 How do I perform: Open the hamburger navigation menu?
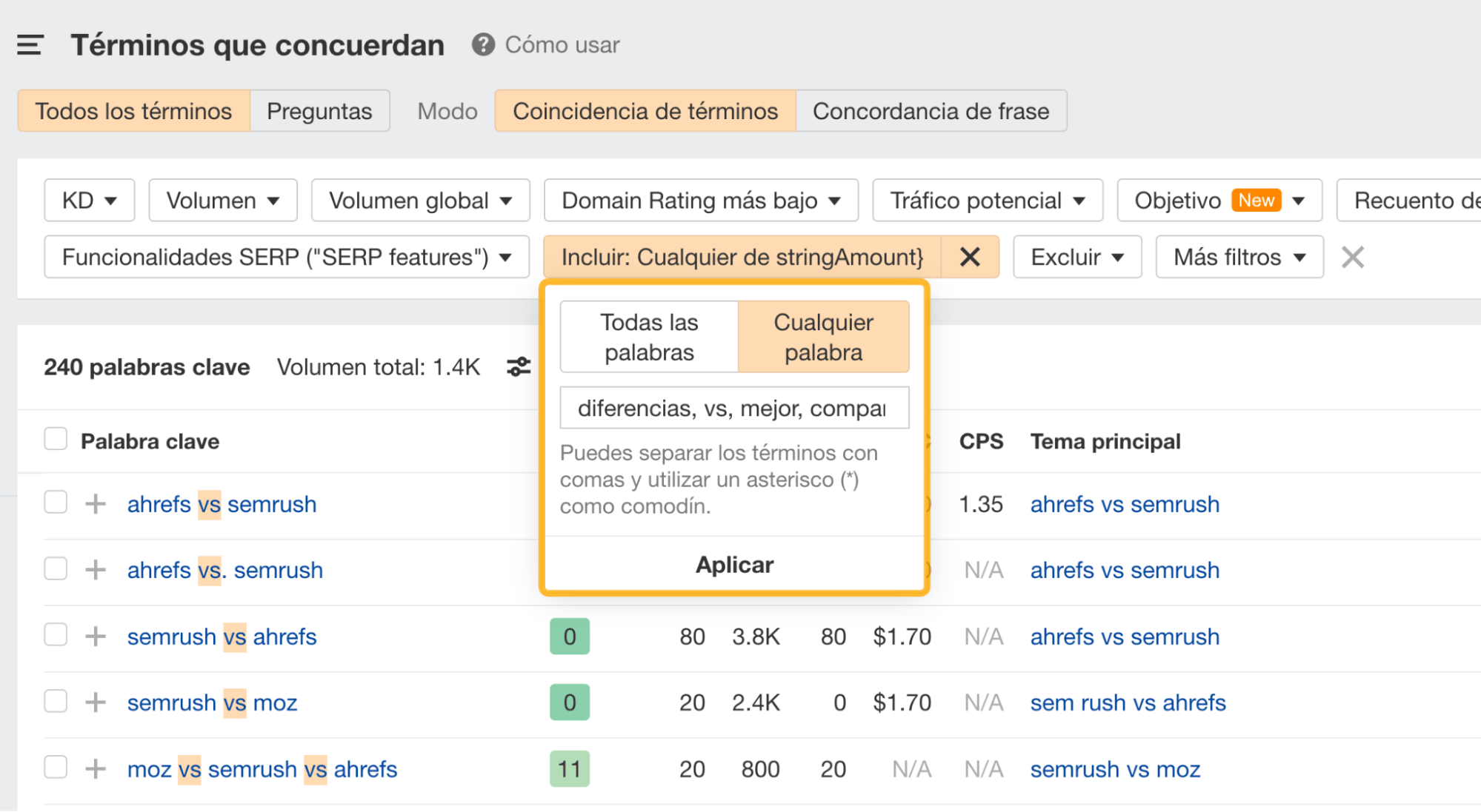click(x=29, y=44)
